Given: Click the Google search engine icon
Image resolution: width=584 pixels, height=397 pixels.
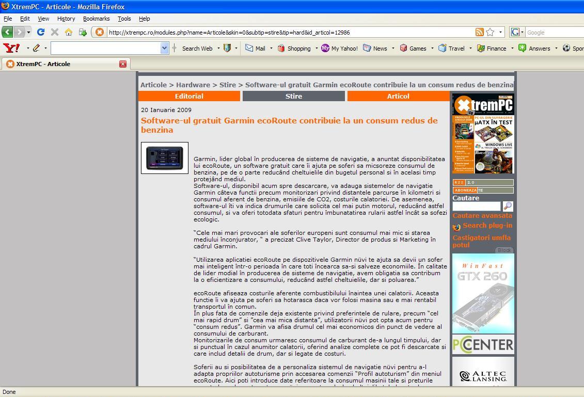Looking at the screenshot, I should pyautogui.click(x=515, y=32).
